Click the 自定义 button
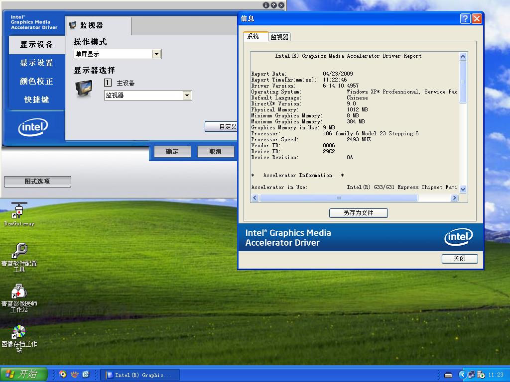The image size is (510, 382). [221, 127]
